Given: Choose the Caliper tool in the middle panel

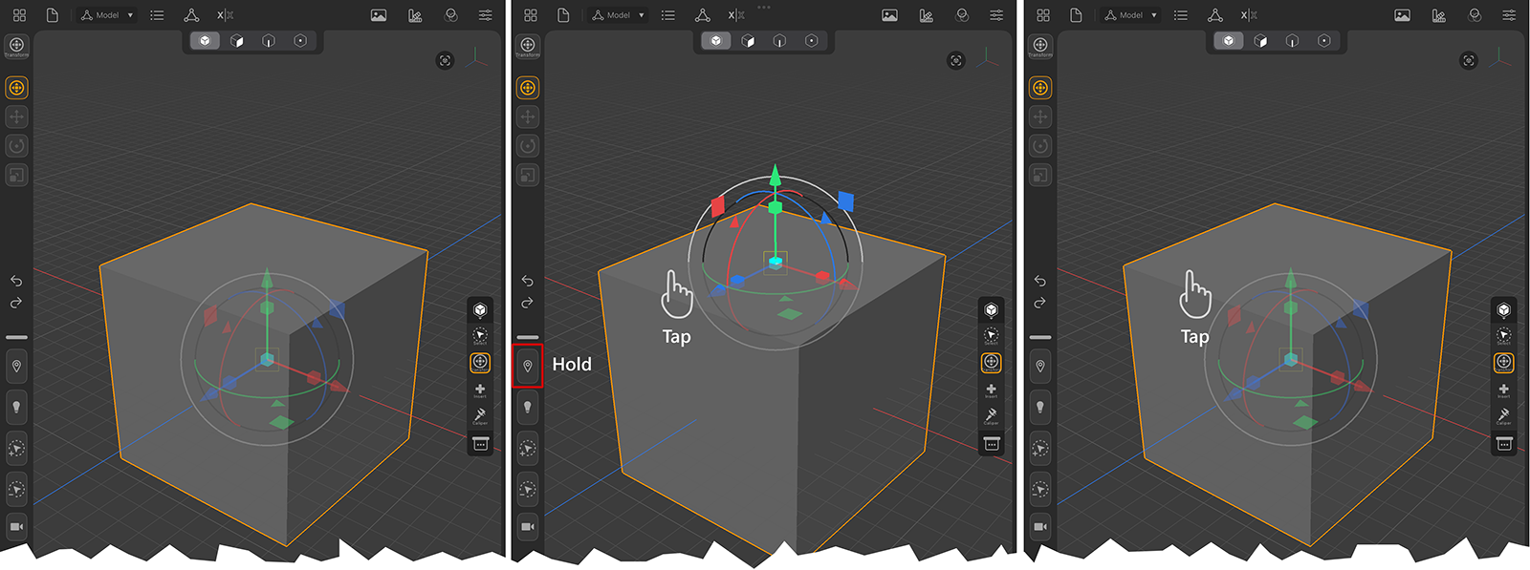Looking at the screenshot, I should (992, 416).
